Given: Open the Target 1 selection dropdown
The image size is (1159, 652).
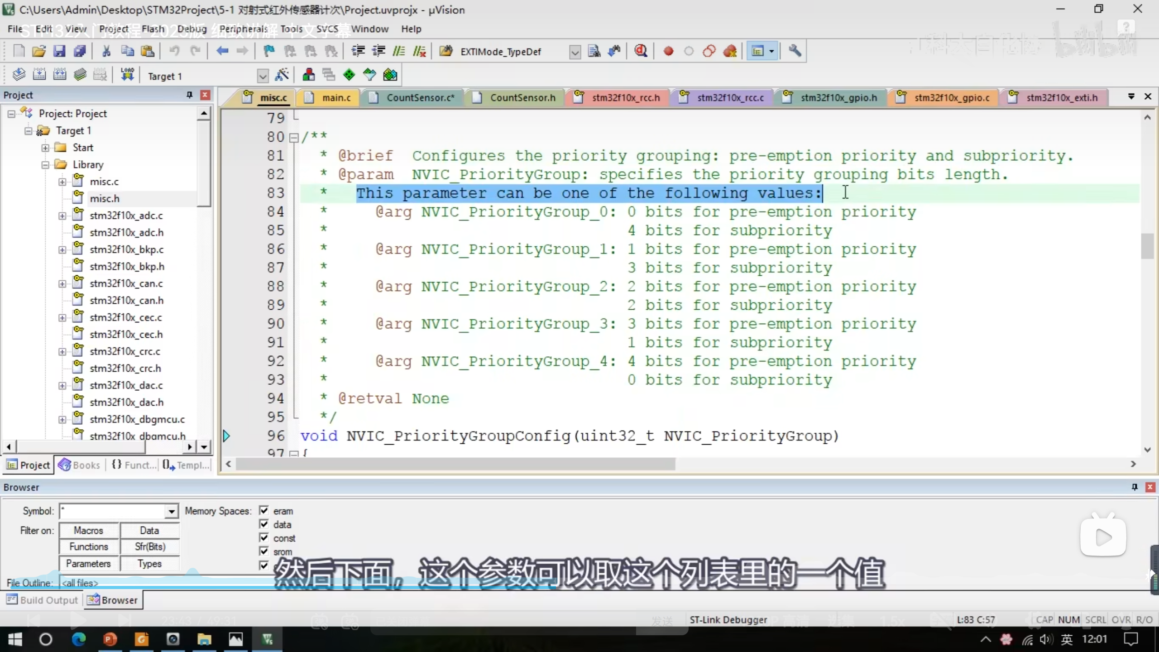Looking at the screenshot, I should (x=263, y=76).
